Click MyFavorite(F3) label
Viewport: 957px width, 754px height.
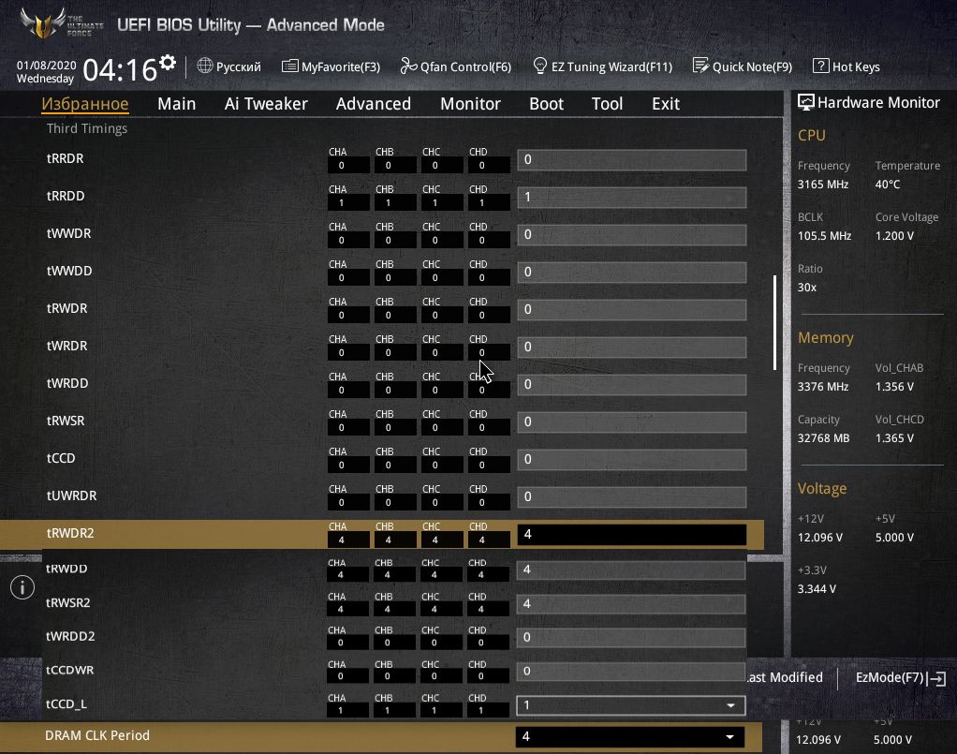pyautogui.click(x=341, y=67)
